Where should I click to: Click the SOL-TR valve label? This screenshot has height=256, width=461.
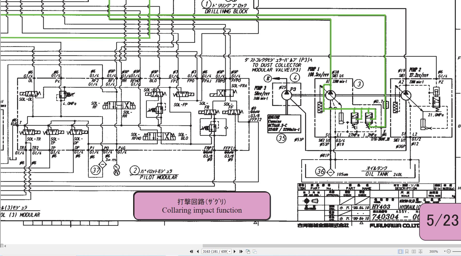[x=34, y=139]
